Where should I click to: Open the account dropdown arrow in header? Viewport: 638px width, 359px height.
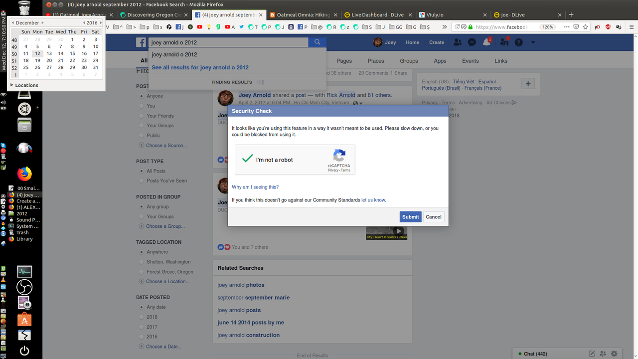pyautogui.click(x=532, y=42)
